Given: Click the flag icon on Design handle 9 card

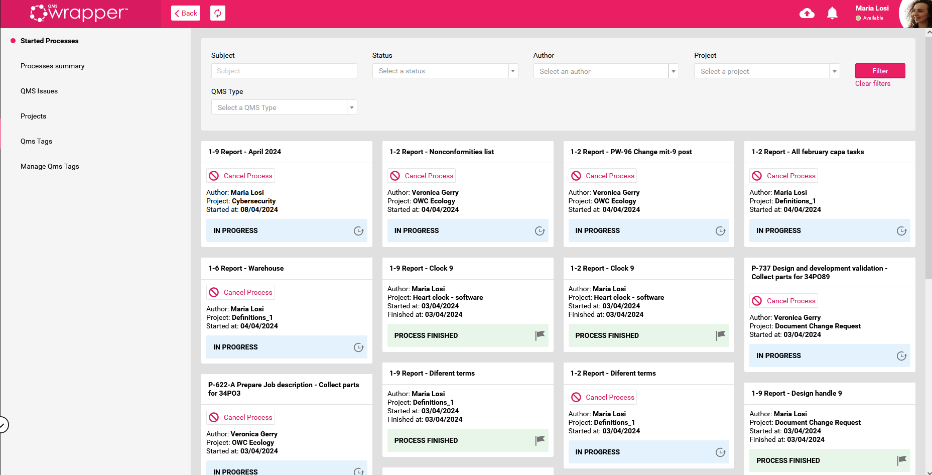Looking at the screenshot, I should (901, 460).
